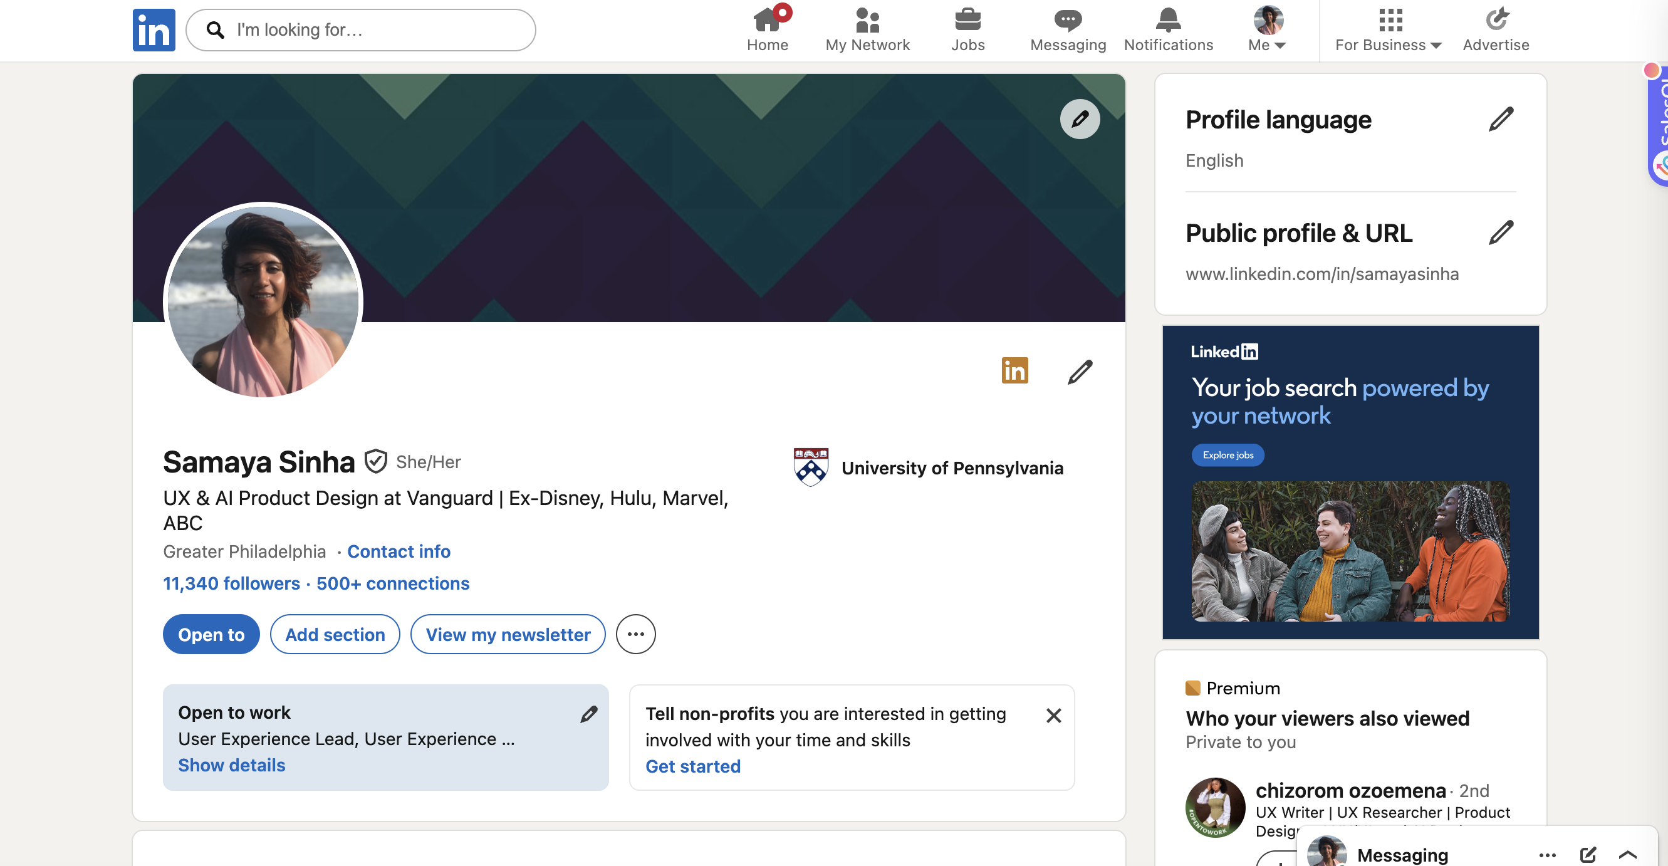
Task: Open the Home feed icon
Action: (768, 19)
